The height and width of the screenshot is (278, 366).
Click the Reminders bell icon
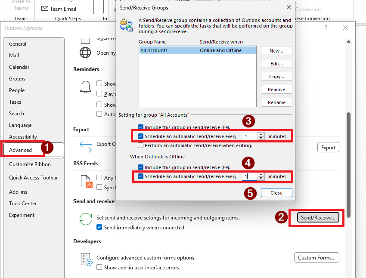86,87
